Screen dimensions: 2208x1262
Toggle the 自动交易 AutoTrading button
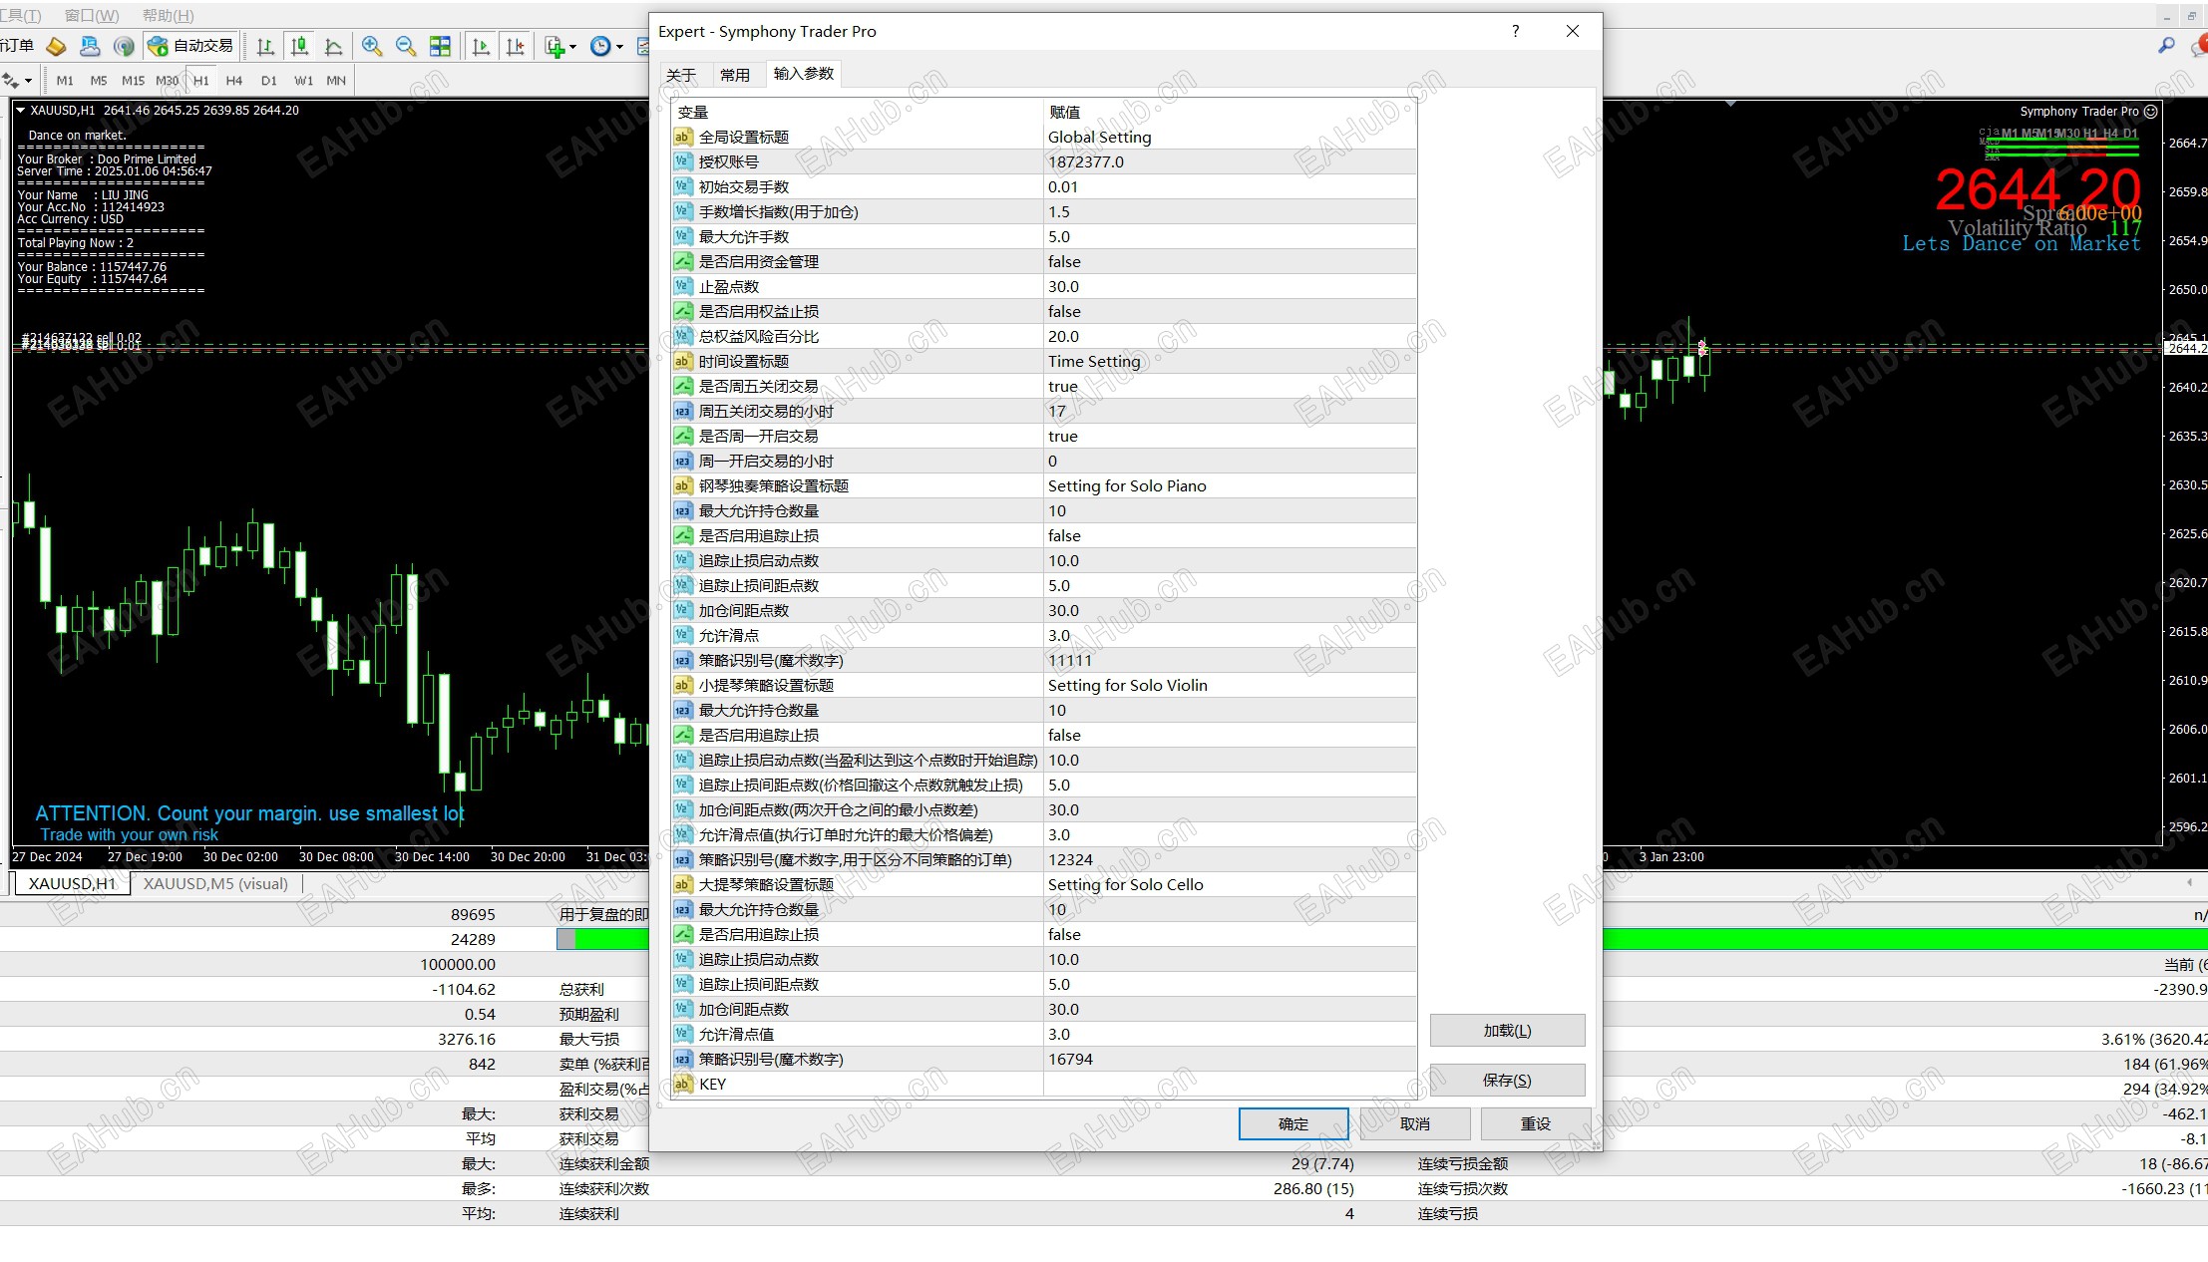coord(190,46)
